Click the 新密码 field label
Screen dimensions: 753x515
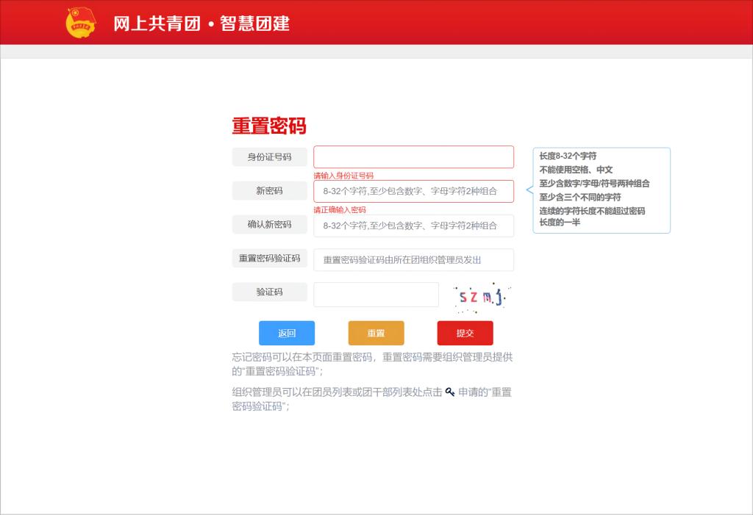pyautogui.click(x=269, y=191)
